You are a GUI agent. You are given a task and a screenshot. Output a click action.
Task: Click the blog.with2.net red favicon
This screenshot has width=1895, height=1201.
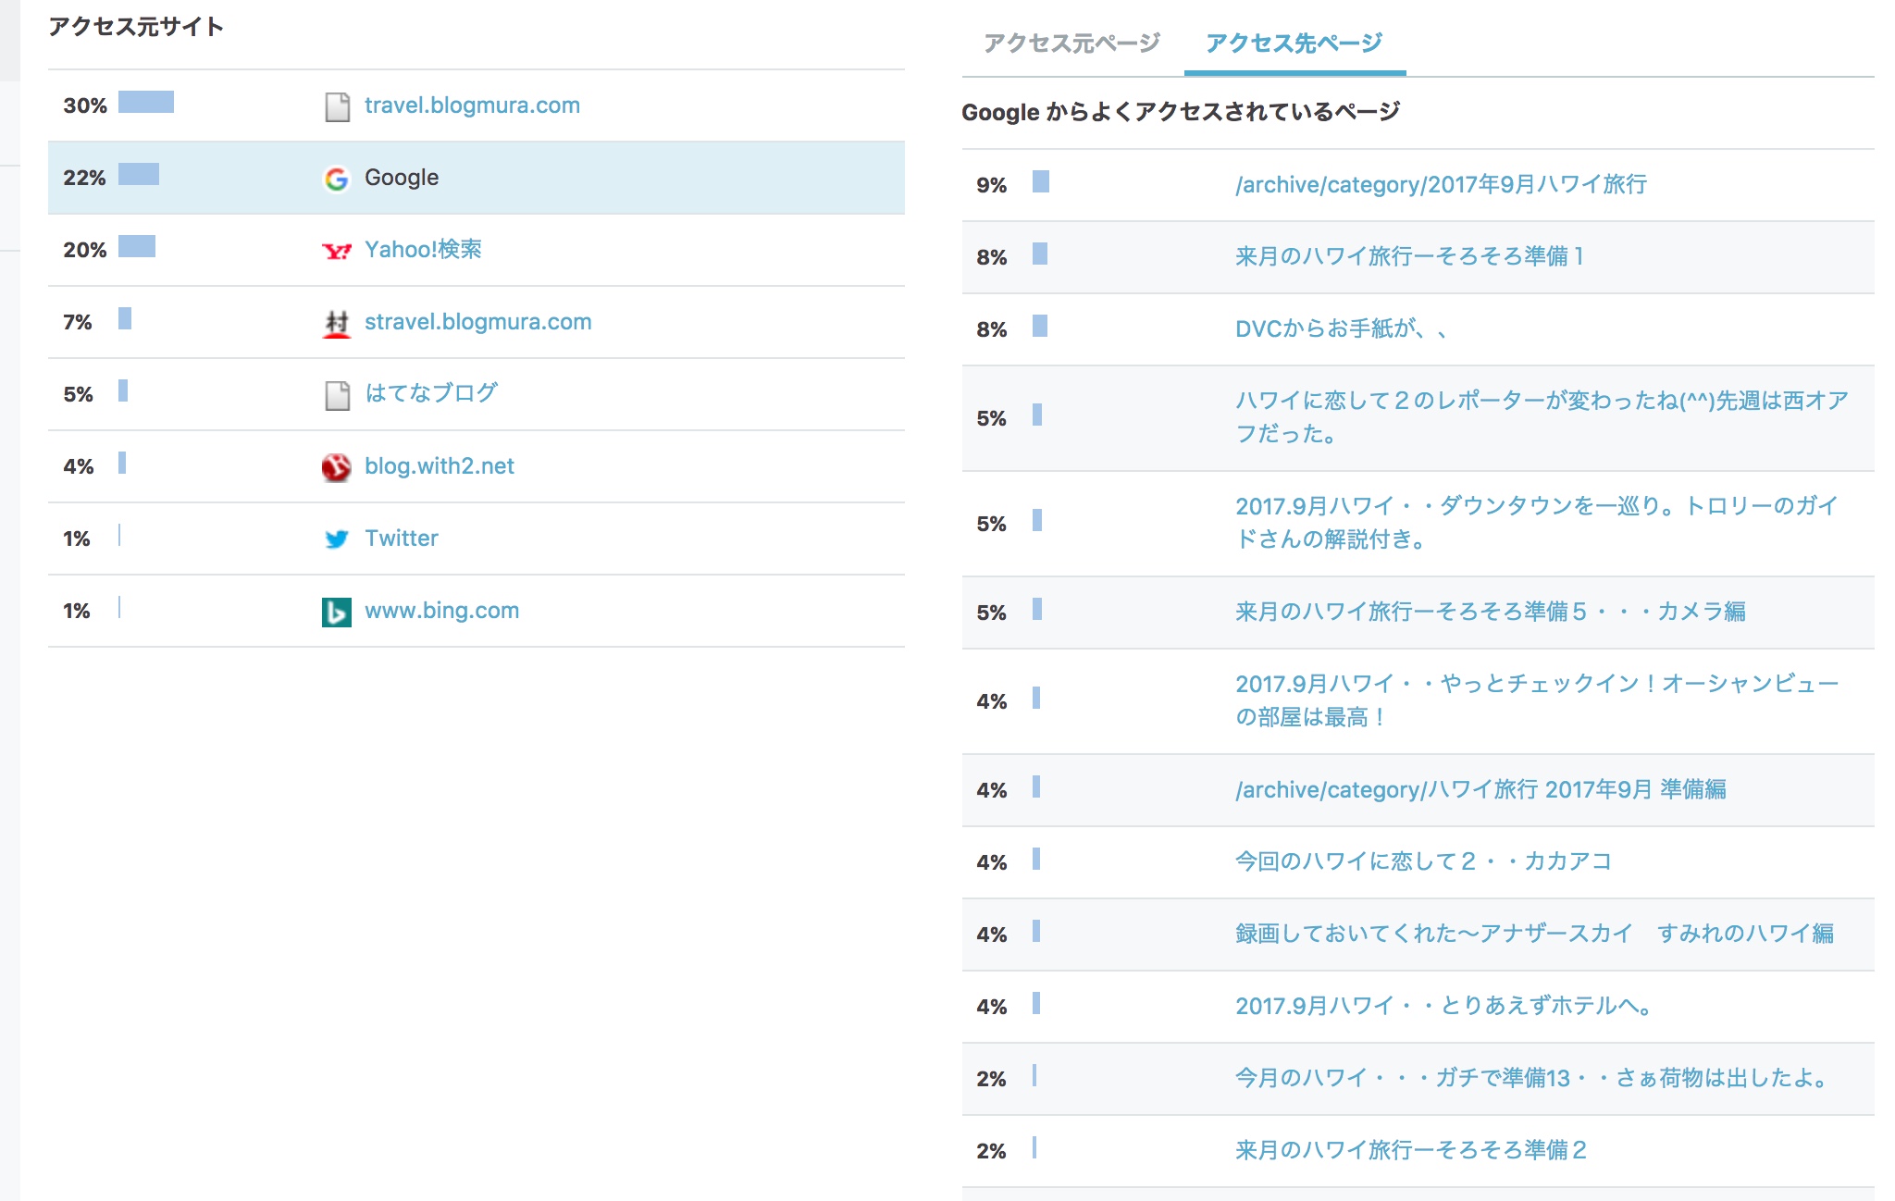click(336, 467)
